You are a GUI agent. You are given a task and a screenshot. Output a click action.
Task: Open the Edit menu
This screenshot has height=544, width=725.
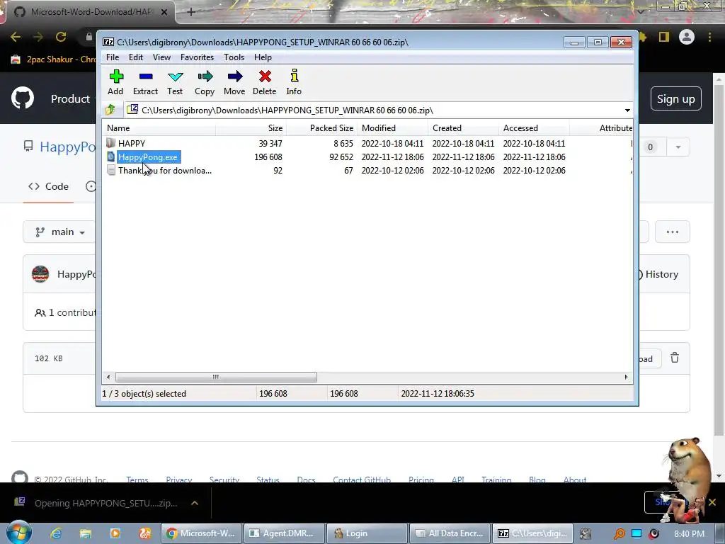pyautogui.click(x=135, y=57)
